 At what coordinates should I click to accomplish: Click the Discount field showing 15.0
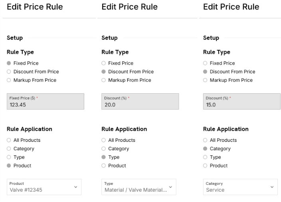tap(242, 102)
